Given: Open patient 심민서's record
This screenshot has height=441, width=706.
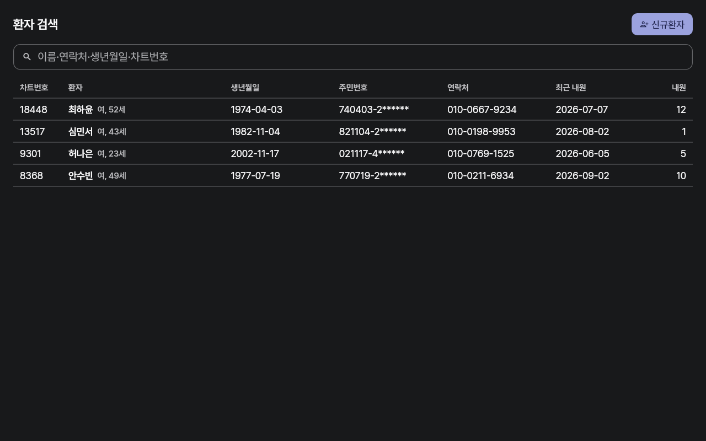Looking at the screenshot, I should point(81,132).
